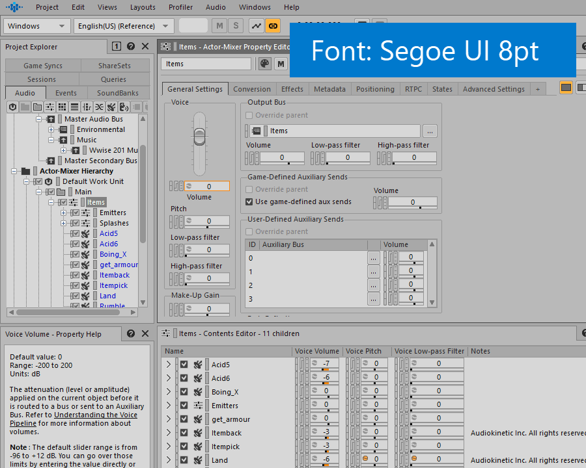
Task: Open the Layouts menu
Action: coord(142,7)
